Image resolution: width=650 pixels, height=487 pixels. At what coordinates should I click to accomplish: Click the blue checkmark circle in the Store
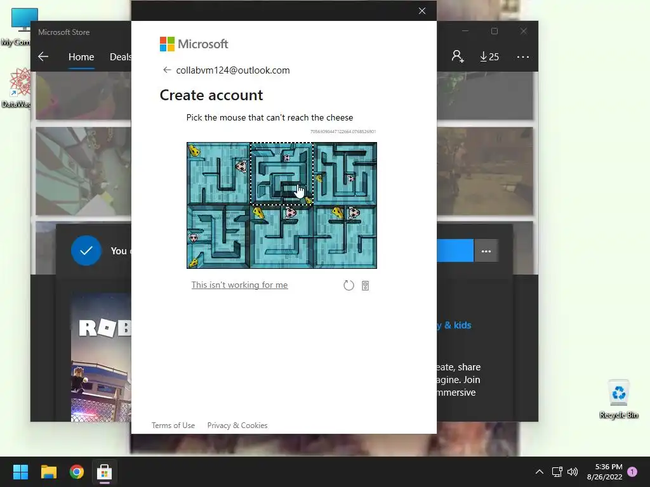pos(86,250)
